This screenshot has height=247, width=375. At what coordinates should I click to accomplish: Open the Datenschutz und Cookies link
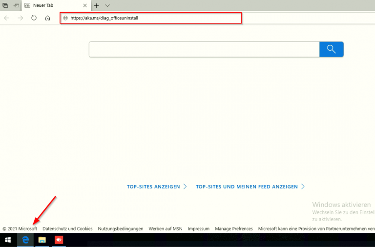pos(67,228)
